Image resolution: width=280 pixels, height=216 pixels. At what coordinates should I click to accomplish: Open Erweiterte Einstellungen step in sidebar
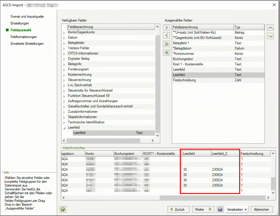[27, 43]
